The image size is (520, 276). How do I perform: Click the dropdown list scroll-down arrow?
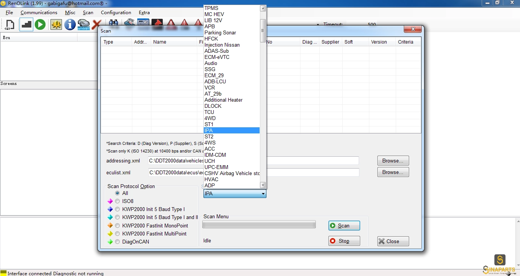(x=263, y=185)
